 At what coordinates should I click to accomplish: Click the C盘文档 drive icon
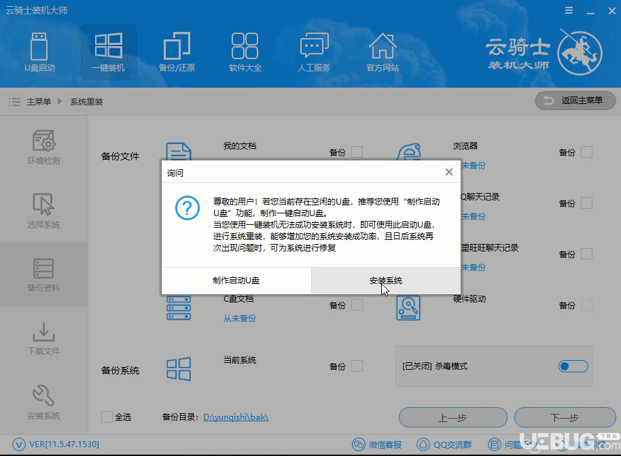point(179,307)
